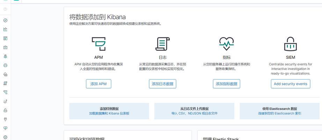Click the 指标 card title text

click(227, 57)
